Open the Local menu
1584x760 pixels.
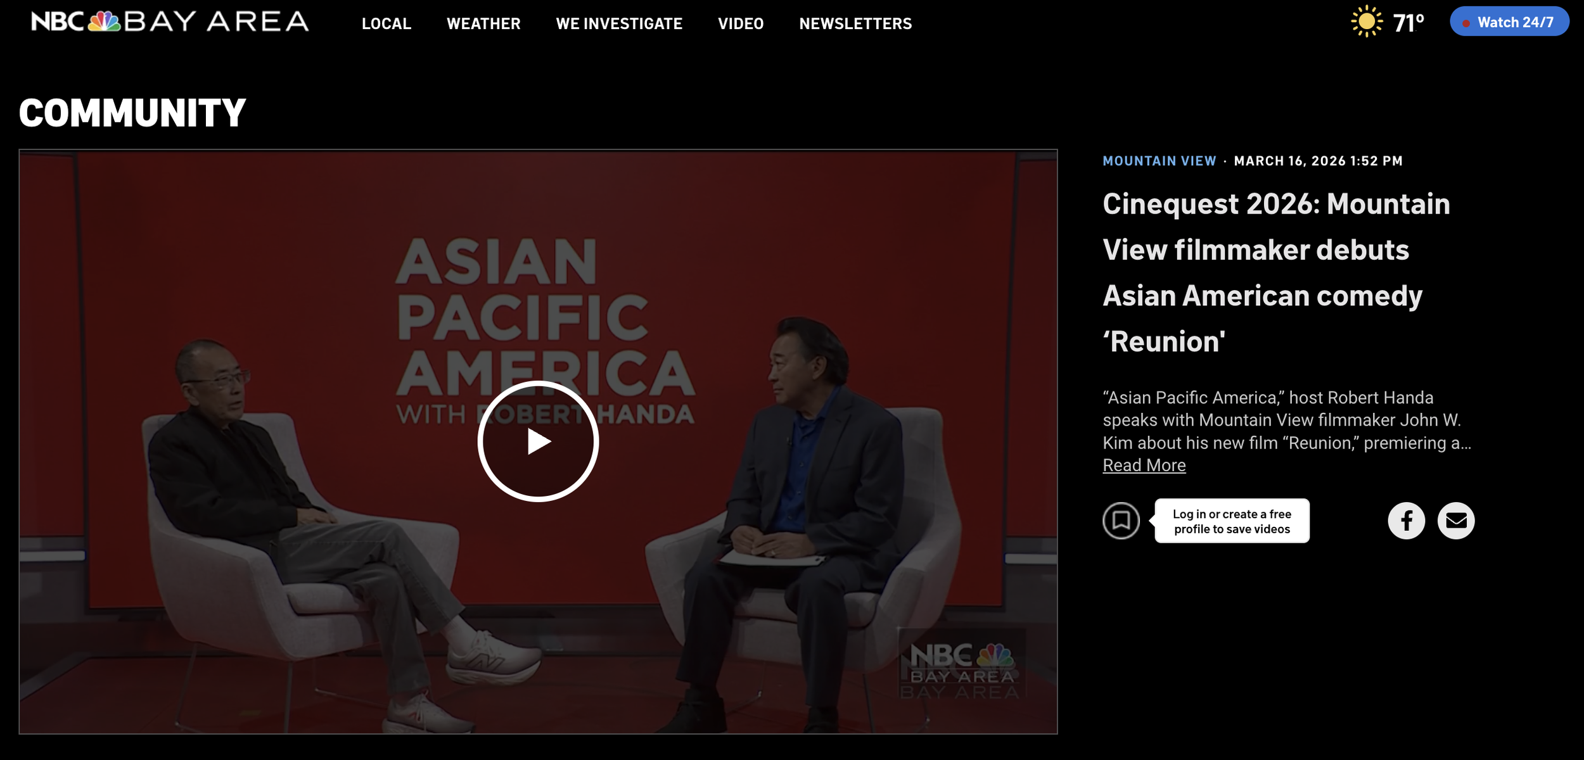coord(386,23)
